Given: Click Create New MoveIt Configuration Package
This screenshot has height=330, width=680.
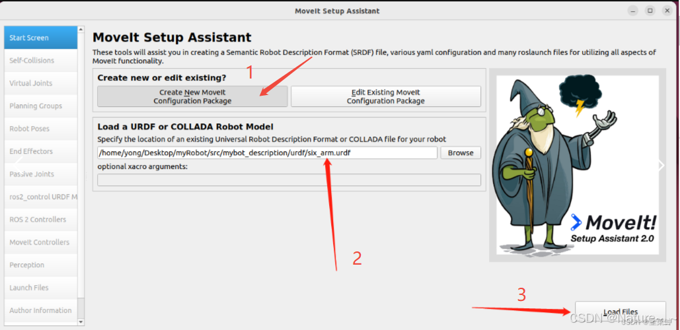Looking at the screenshot, I should click(192, 96).
